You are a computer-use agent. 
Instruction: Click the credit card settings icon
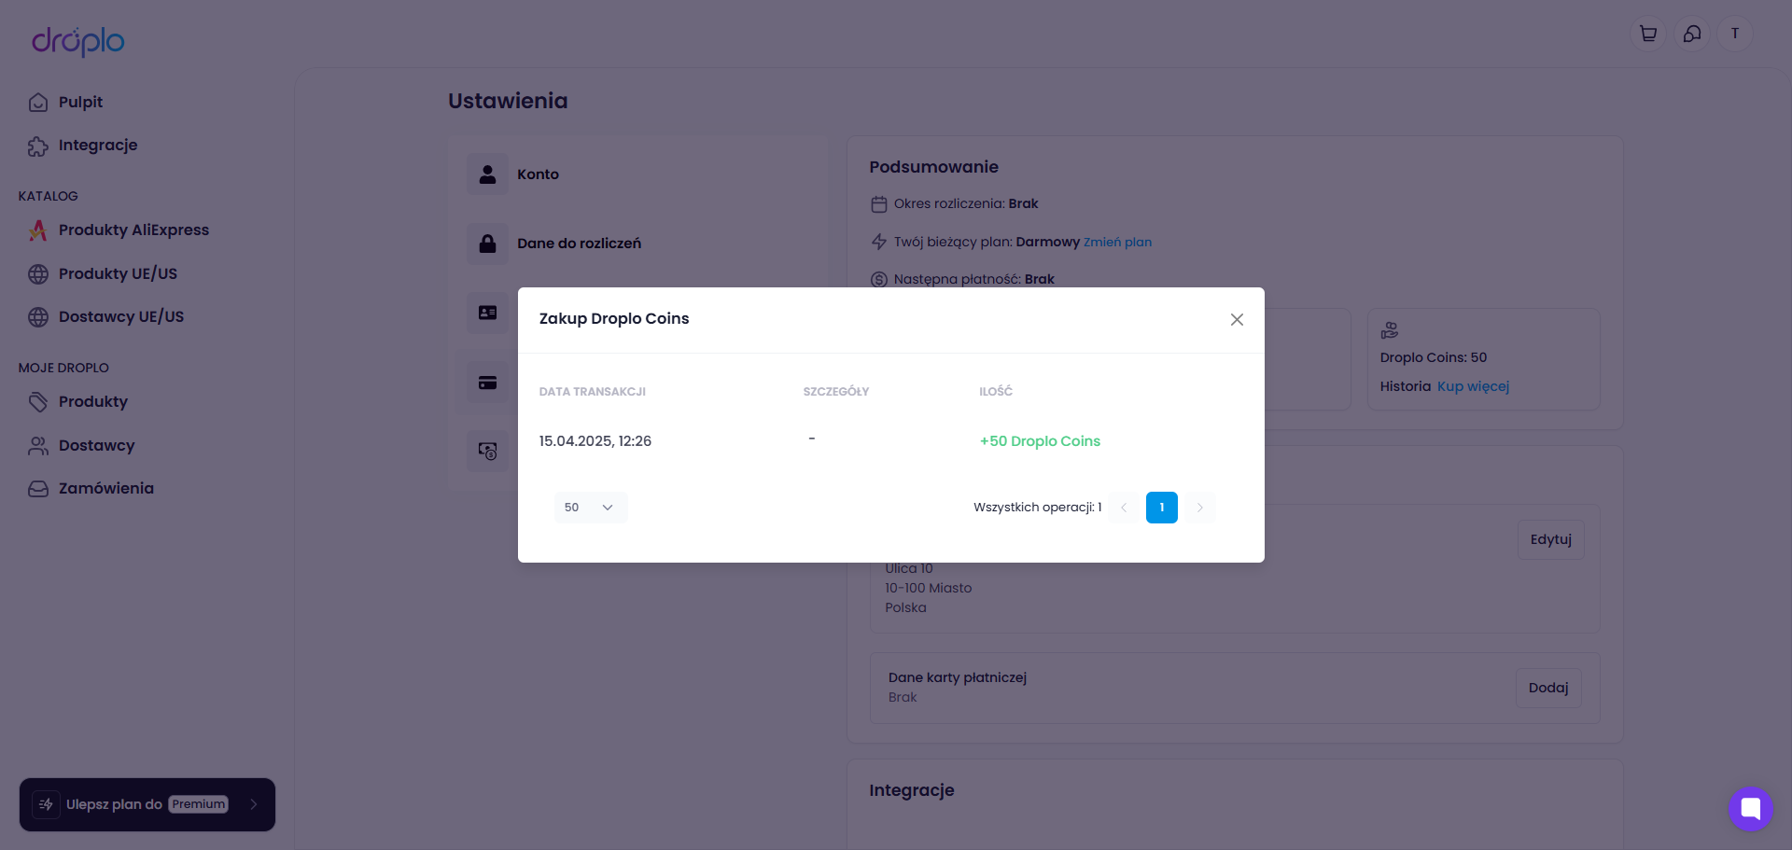point(487,383)
